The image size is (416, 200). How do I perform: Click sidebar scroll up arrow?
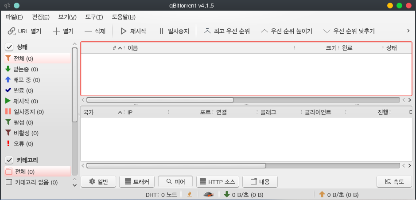click(74, 44)
